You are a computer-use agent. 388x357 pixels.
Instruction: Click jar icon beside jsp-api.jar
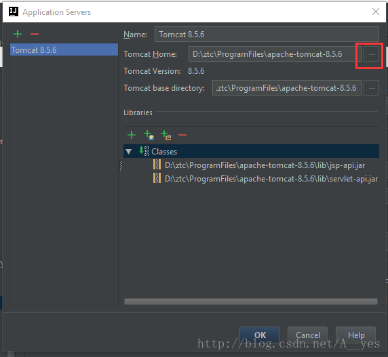tap(157, 165)
